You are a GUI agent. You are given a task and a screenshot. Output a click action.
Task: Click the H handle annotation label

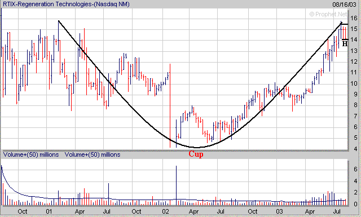tap(345, 44)
